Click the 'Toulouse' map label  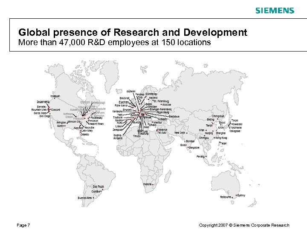tap(118, 118)
